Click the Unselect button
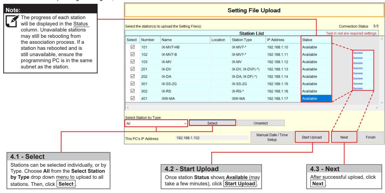 pyautogui.click(x=261, y=123)
